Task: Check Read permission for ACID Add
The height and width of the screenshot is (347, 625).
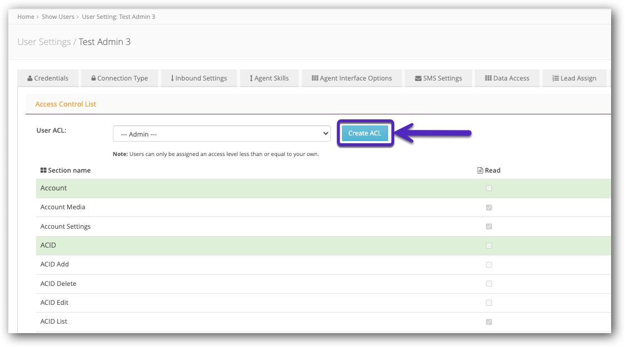Action: tap(489, 264)
